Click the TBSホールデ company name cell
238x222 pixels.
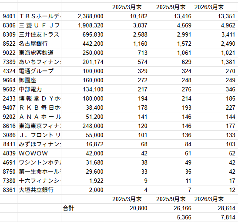tap(39, 16)
